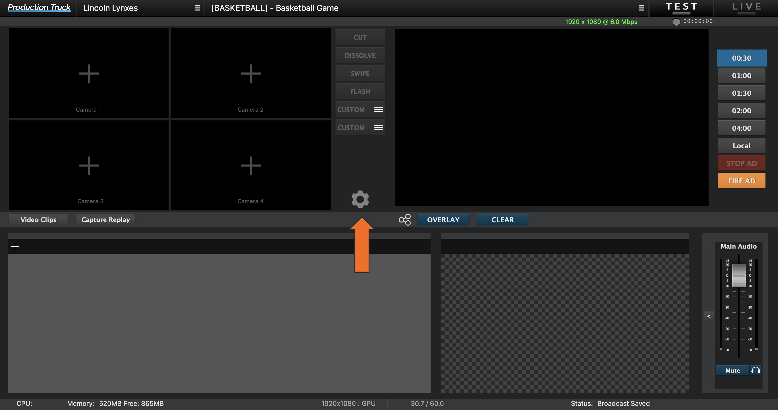Click the Broadcast Saved status text
The image size is (778, 410).
coord(623,403)
